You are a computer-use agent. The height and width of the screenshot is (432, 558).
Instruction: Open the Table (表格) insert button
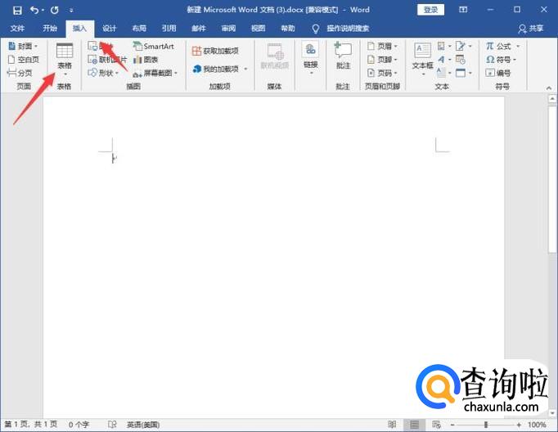[64, 58]
